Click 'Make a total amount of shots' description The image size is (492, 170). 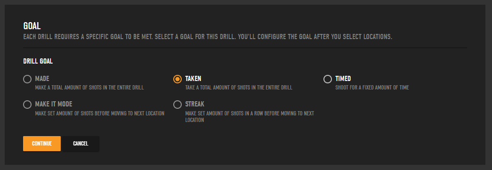click(x=89, y=88)
